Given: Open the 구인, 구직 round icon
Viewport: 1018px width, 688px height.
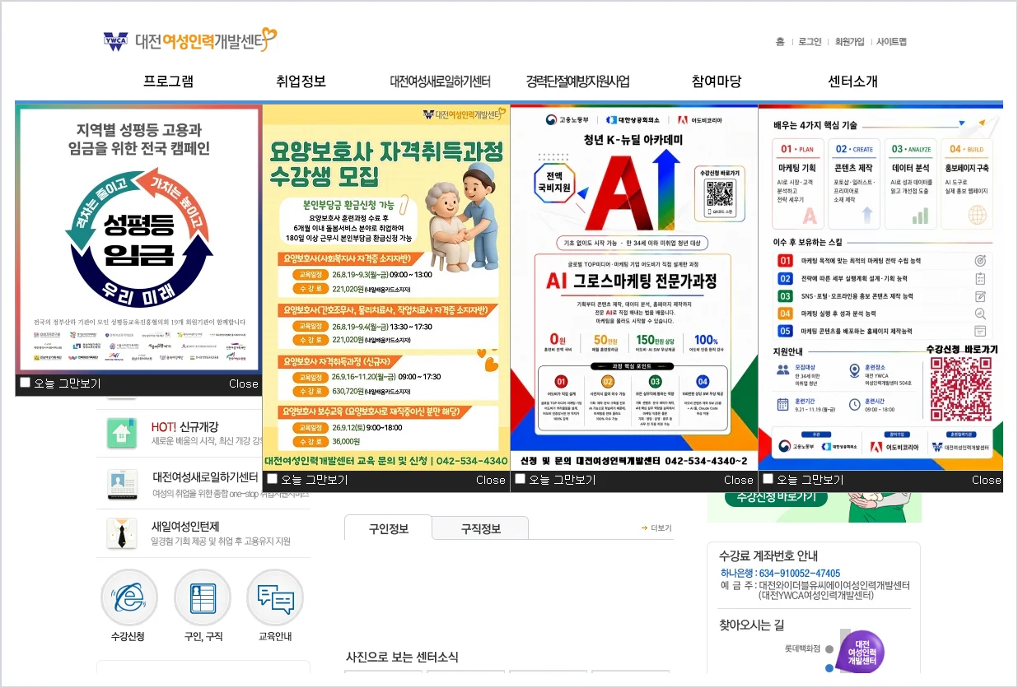Looking at the screenshot, I should (203, 597).
